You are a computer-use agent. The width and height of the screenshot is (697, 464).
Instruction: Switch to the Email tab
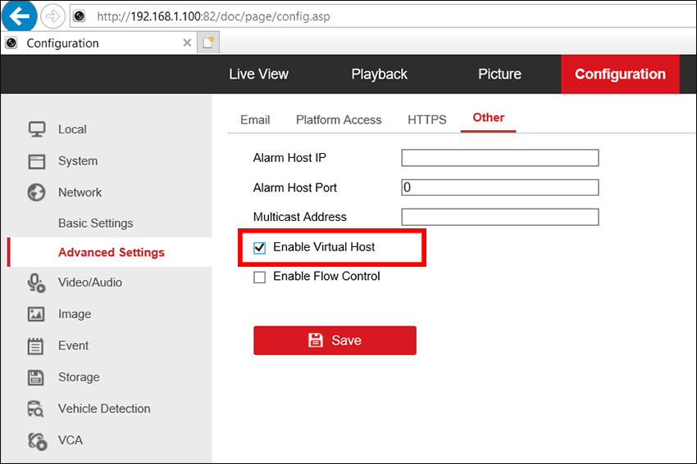tap(255, 119)
